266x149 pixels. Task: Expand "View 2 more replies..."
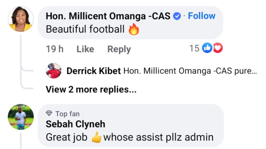point(91,90)
